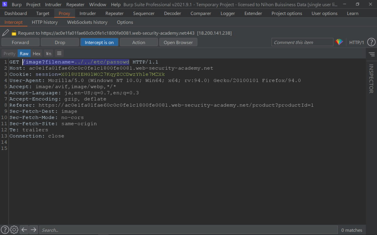
Task: Switch to Hex view
Action: [x=37, y=54]
